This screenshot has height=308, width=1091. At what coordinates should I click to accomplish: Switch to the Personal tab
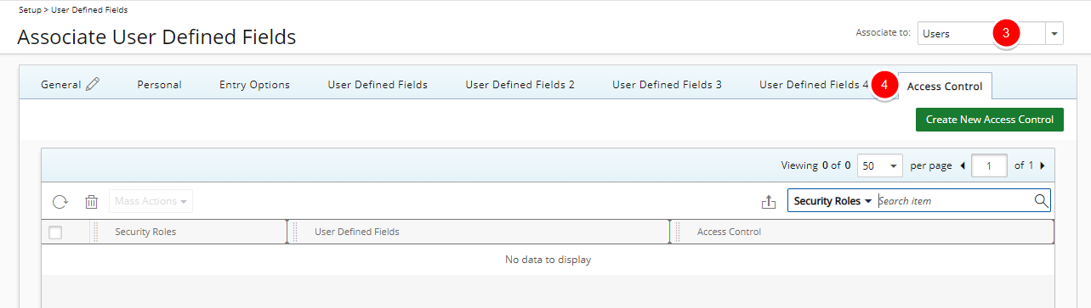[x=160, y=85]
